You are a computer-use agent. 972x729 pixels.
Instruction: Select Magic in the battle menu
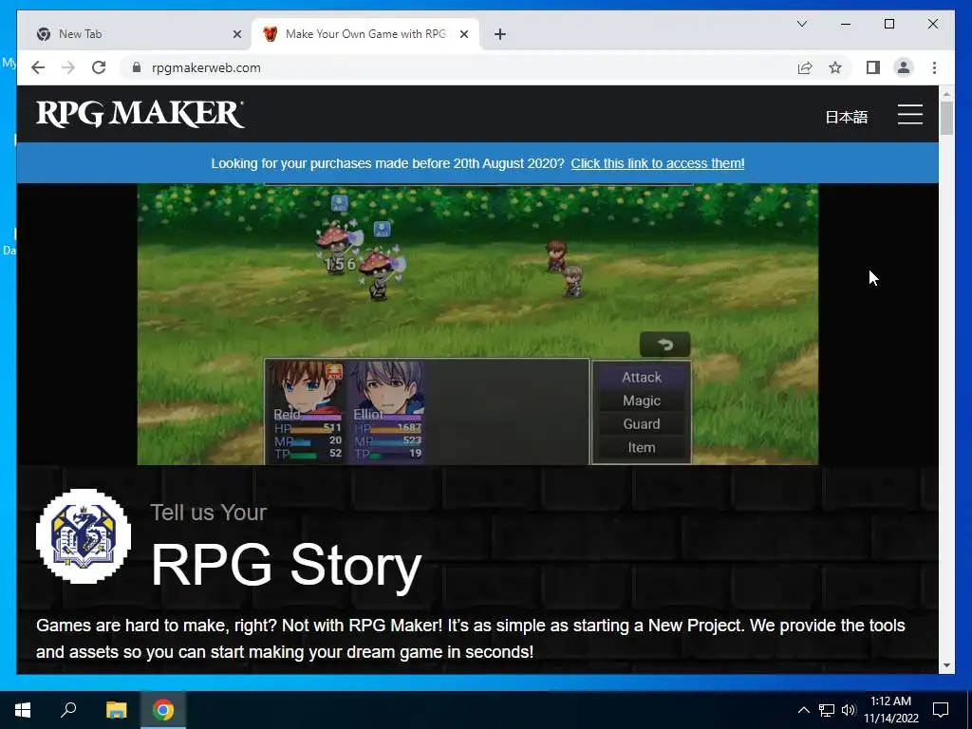pyautogui.click(x=642, y=401)
